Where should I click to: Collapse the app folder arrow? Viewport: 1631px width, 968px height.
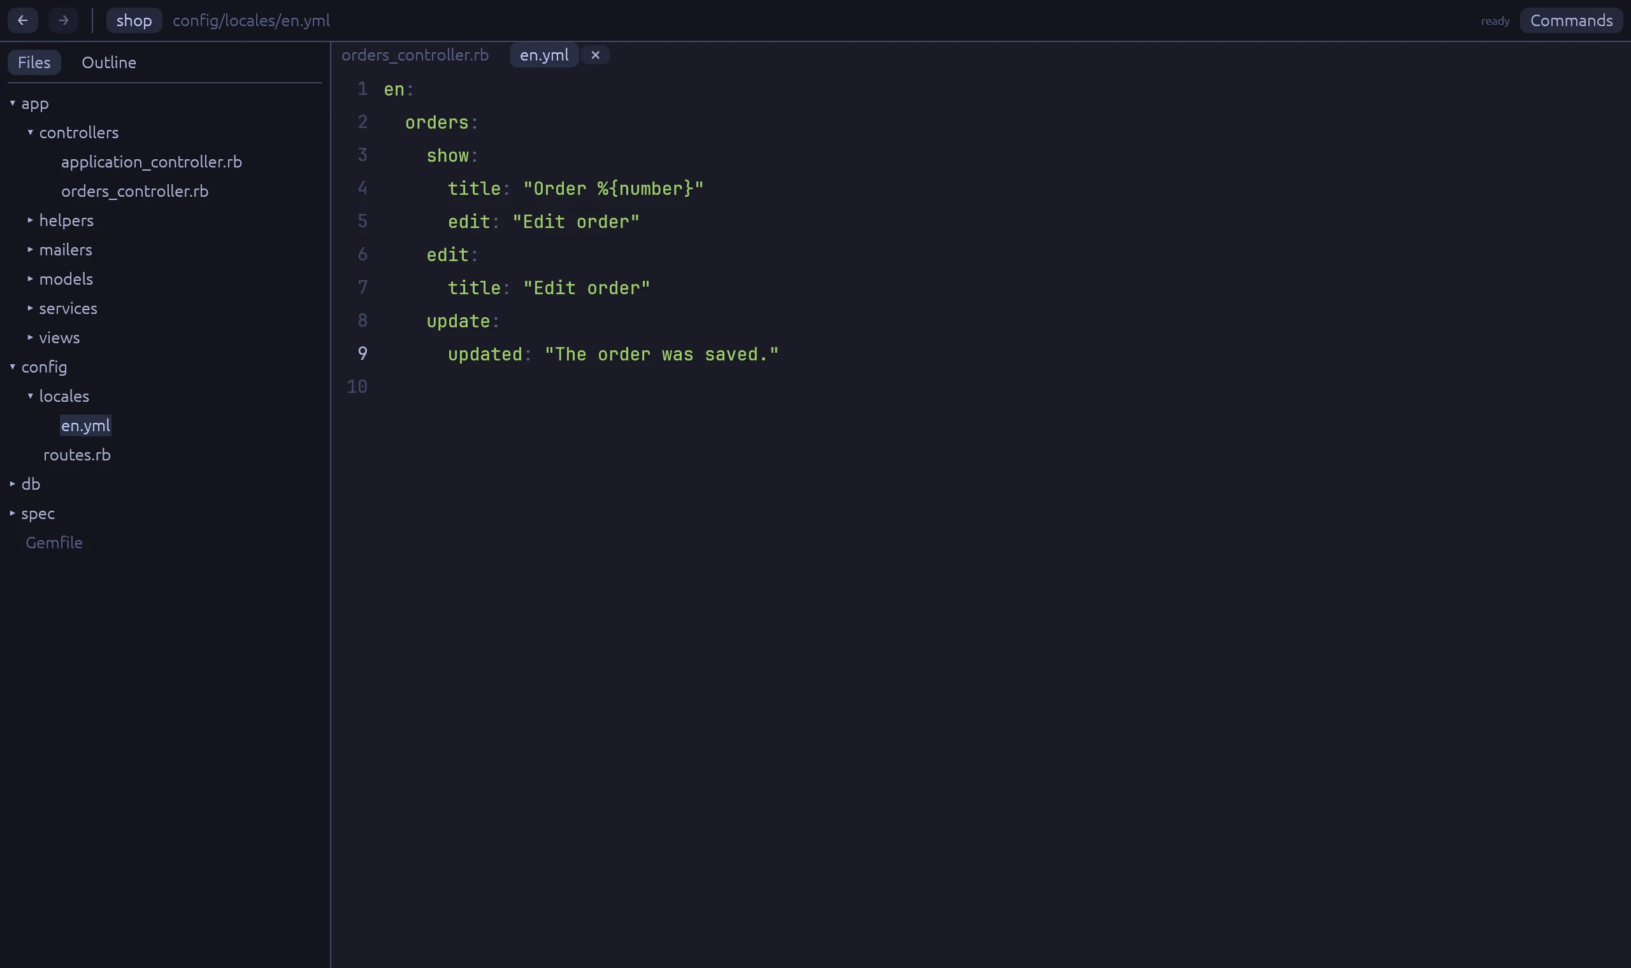click(x=12, y=103)
